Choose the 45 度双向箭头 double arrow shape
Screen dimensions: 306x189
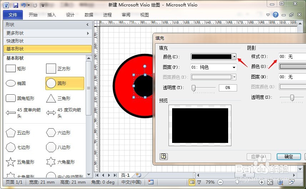pyautogui.click(x=64, y=113)
